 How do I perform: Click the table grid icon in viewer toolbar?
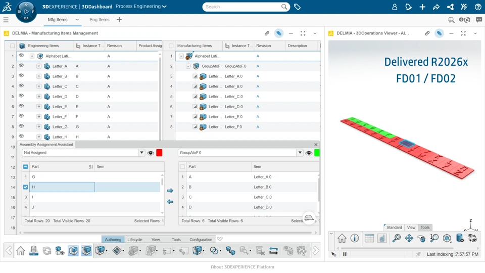(x=369, y=238)
